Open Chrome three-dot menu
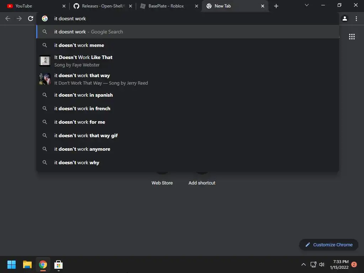The width and height of the screenshot is (364, 273). [356, 18]
